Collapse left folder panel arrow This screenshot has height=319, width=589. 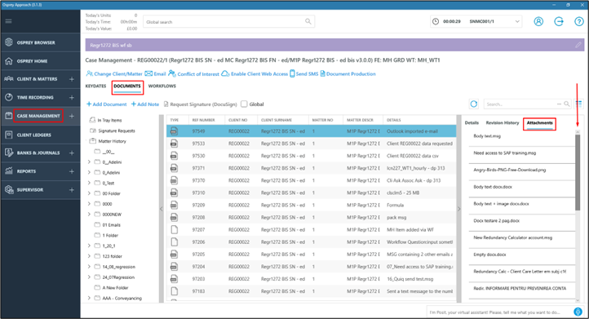coord(162,209)
